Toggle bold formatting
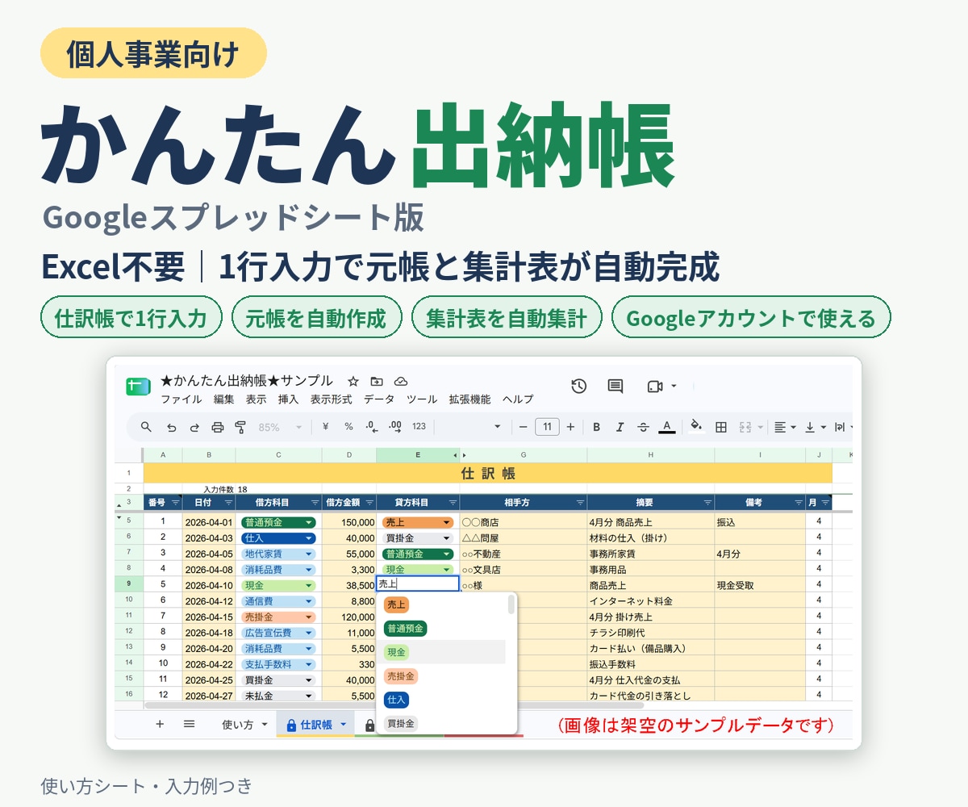This screenshot has width=968, height=807. point(597,427)
